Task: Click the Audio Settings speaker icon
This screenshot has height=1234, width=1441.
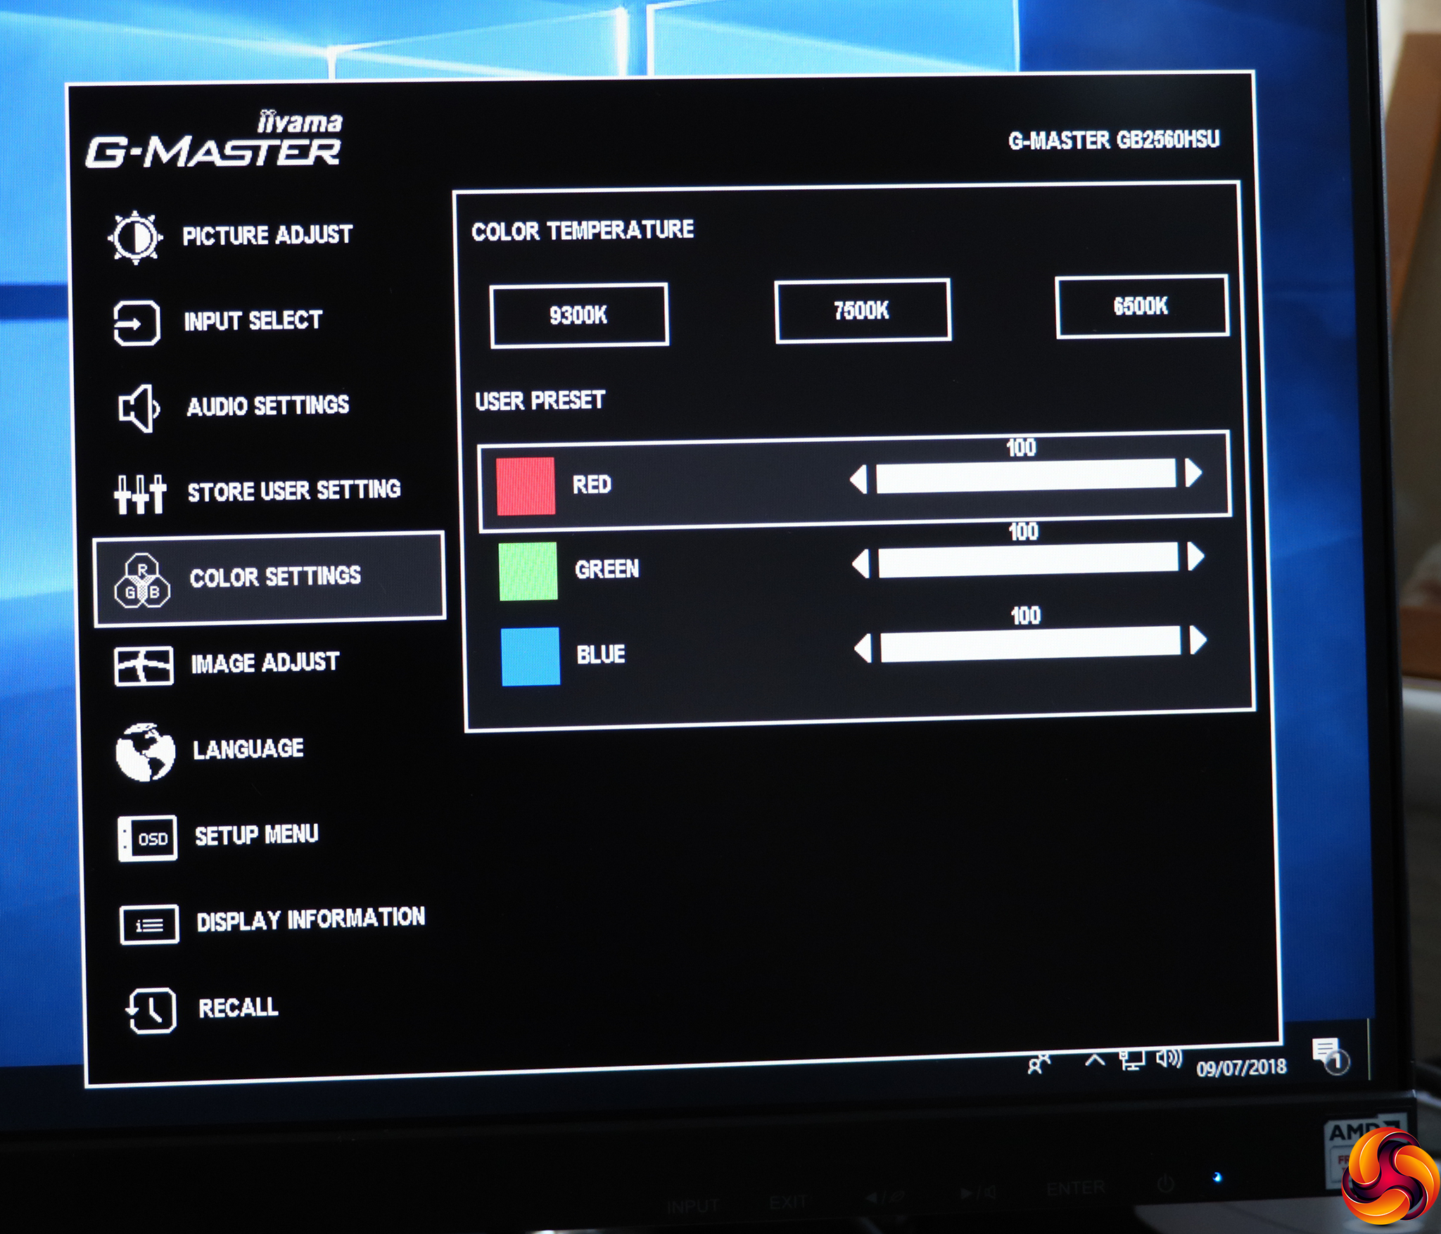Action: pyautogui.click(x=138, y=408)
